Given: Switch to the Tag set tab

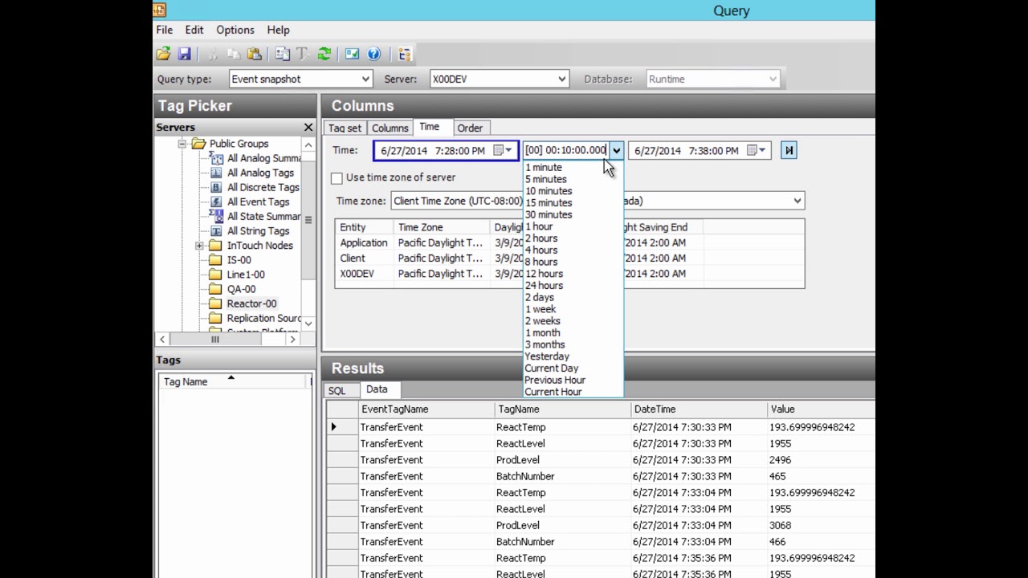Looking at the screenshot, I should click(x=345, y=128).
